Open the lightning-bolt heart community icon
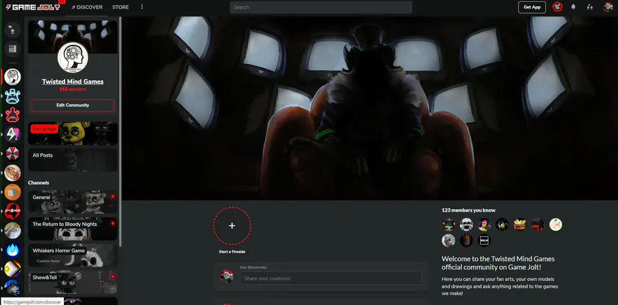The image size is (618, 305). [x=12, y=135]
